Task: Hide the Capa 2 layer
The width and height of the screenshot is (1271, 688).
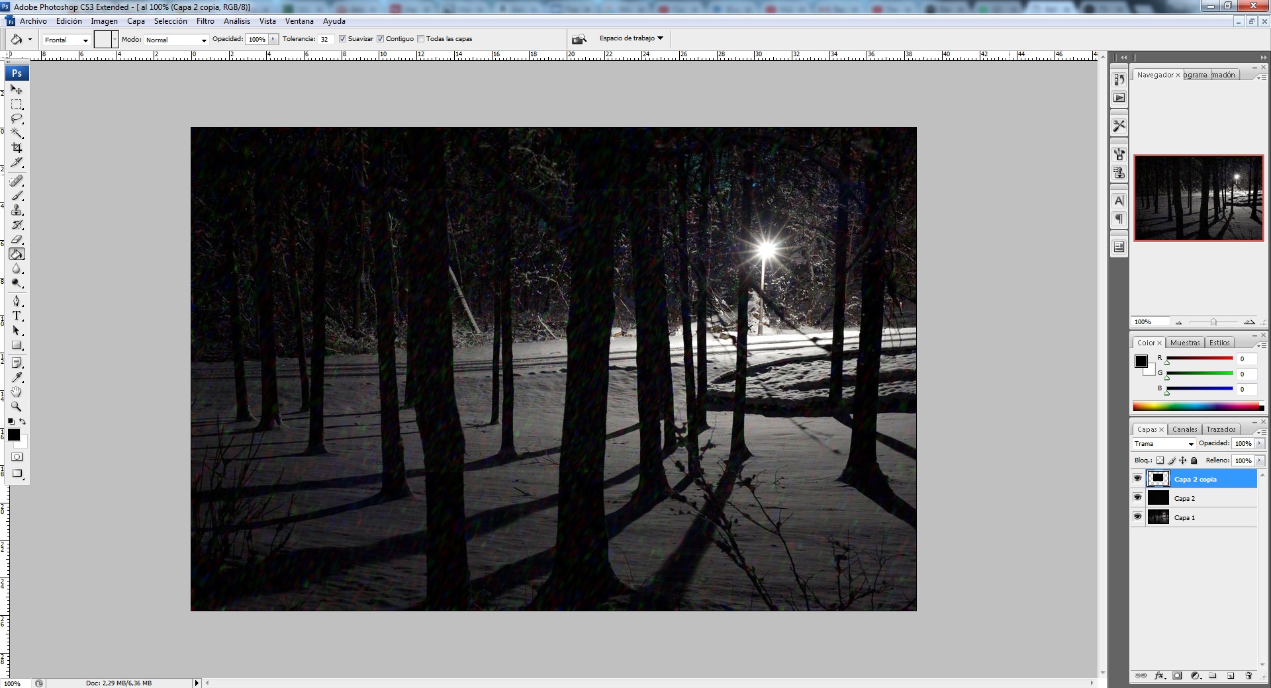Action: (x=1137, y=497)
